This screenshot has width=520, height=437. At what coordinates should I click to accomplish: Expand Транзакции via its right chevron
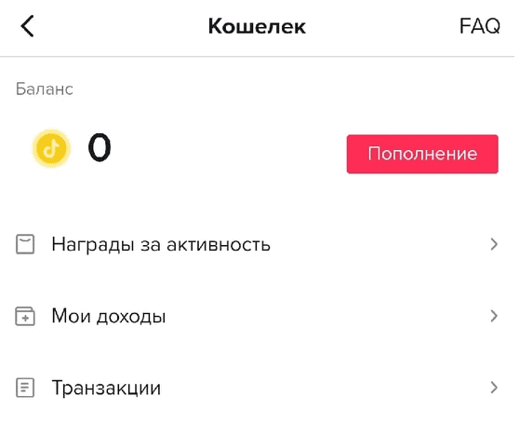(x=494, y=388)
